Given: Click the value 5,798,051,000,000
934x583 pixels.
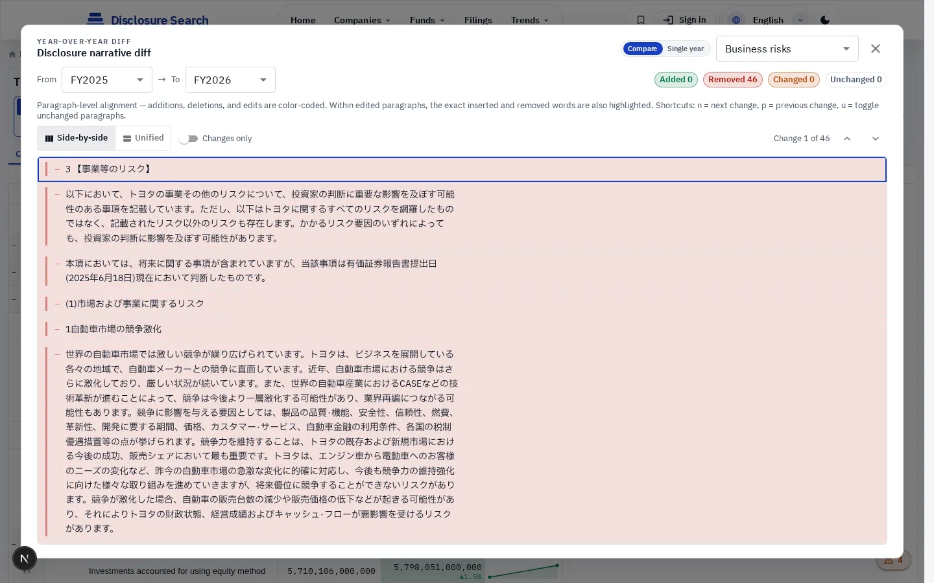Looking at the screenshot, I should (437, 567).
